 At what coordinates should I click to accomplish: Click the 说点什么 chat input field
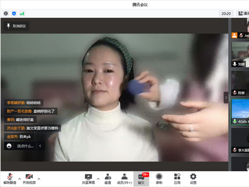[x=25, y=146]
